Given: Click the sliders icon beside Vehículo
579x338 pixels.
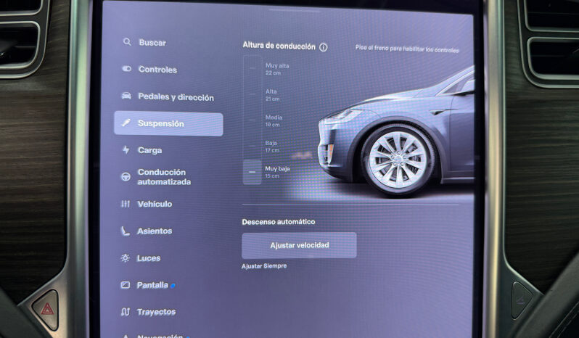Looking at the screenshot, I should click(x=126, y=204).
